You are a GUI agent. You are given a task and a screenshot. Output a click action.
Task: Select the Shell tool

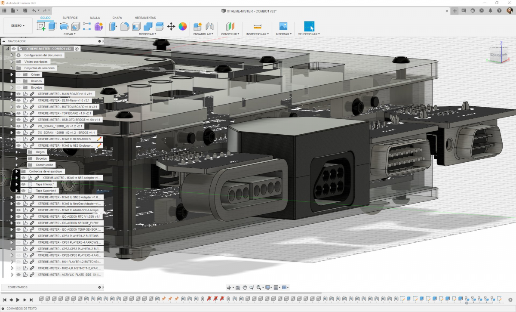[x=136, y=26]
